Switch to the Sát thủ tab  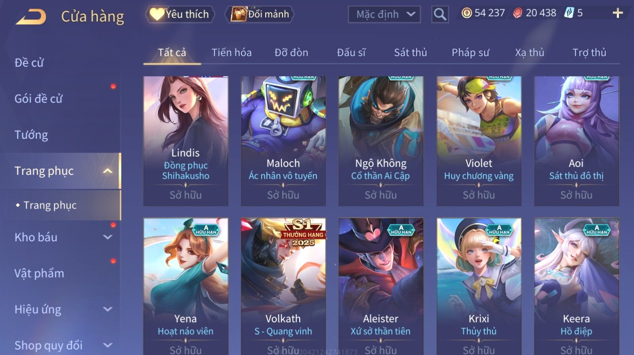tap(410, 53)
